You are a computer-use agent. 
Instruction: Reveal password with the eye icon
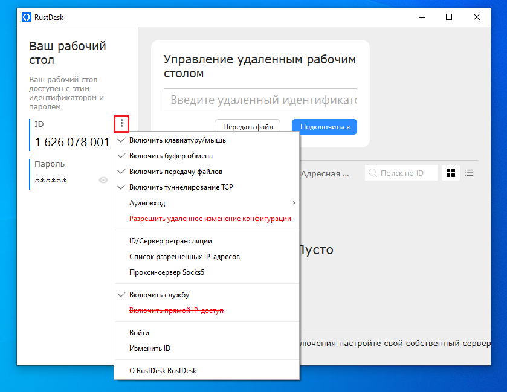tap(103, 180)
